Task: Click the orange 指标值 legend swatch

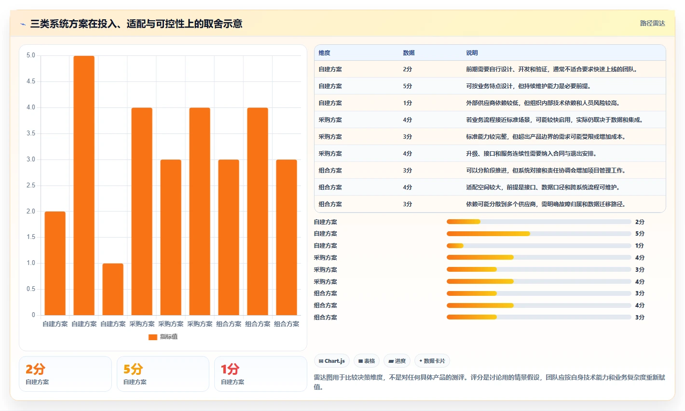Action: [x=153, y=337]
